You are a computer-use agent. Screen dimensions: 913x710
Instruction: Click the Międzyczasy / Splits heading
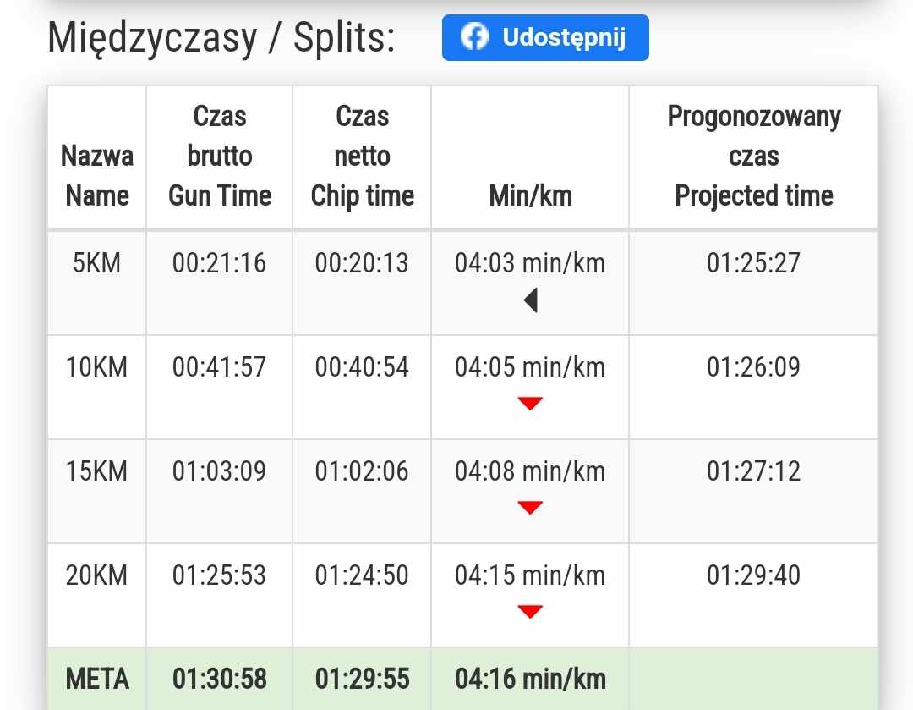pos(221,38)
